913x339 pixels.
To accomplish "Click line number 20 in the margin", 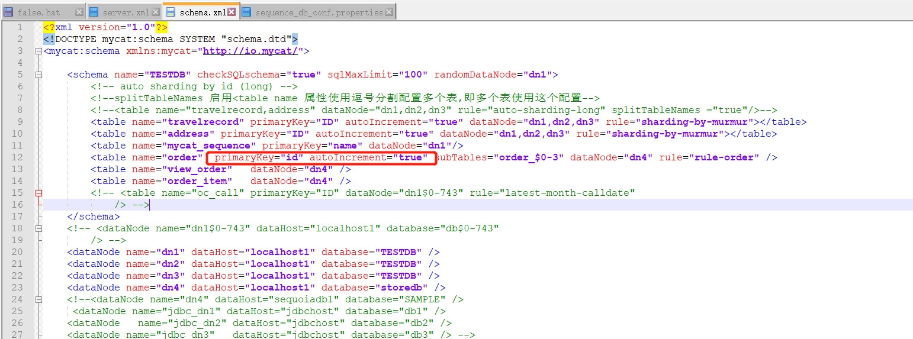I will (17, 252).
